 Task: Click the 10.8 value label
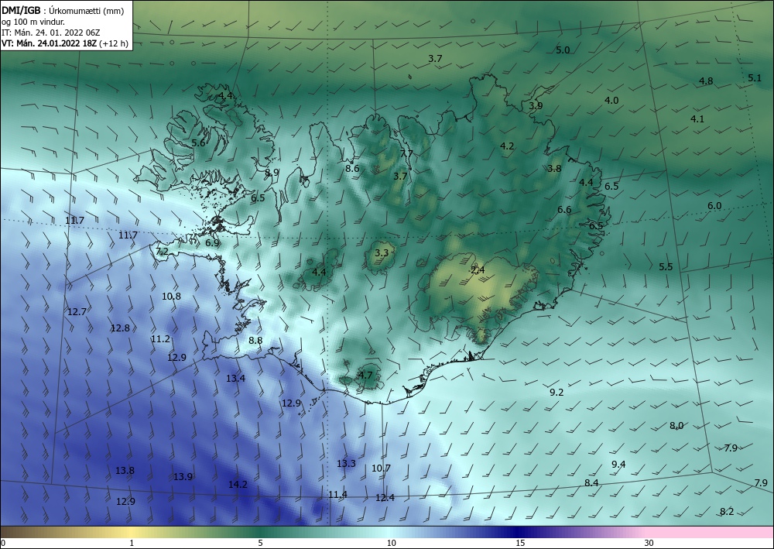171,297
